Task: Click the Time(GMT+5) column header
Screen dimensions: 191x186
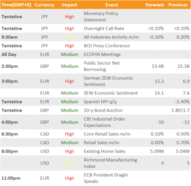Action: click(x=16, y=5)
